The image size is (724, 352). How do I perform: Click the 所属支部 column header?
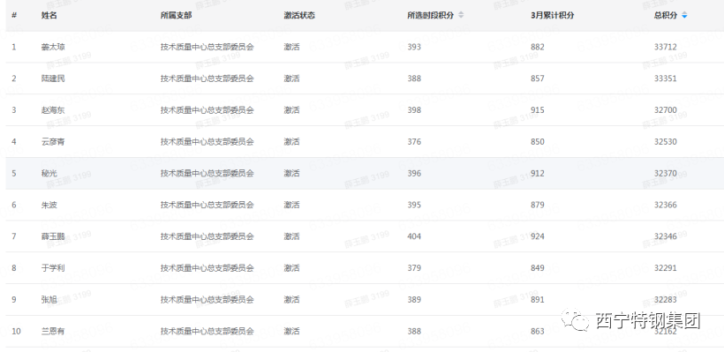coord(176,15)
